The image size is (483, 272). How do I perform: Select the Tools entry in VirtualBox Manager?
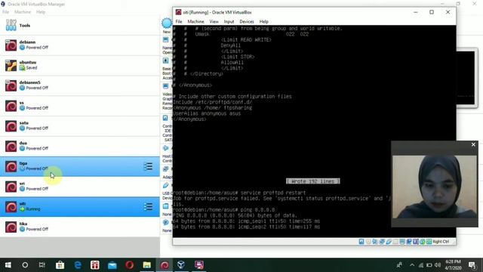80,25
